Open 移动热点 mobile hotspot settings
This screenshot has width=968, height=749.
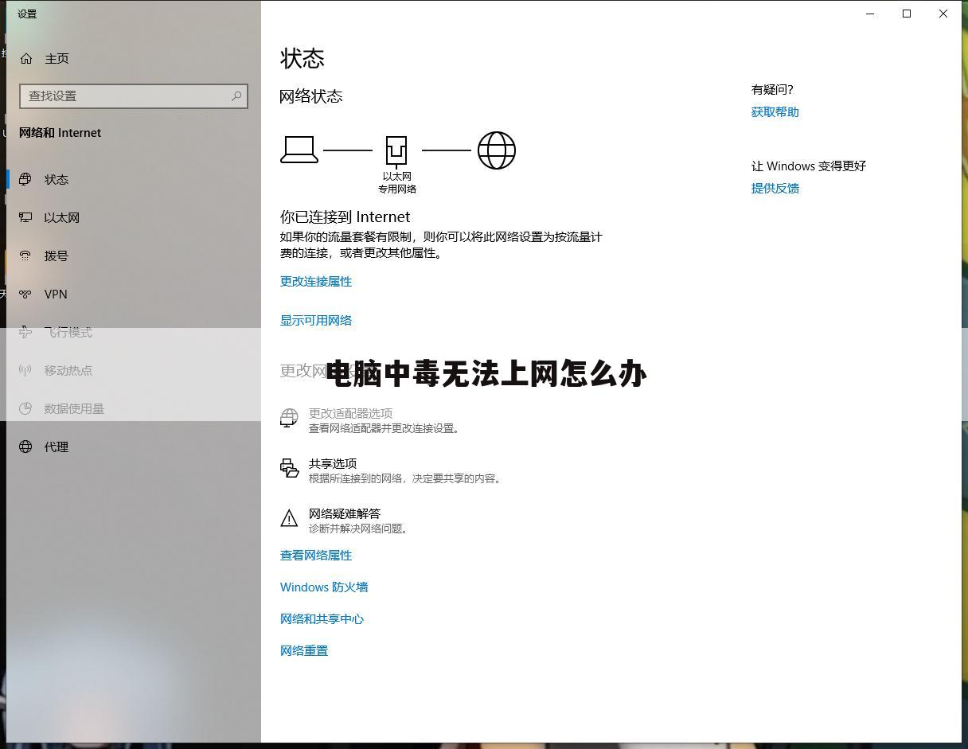pos(68,370)
